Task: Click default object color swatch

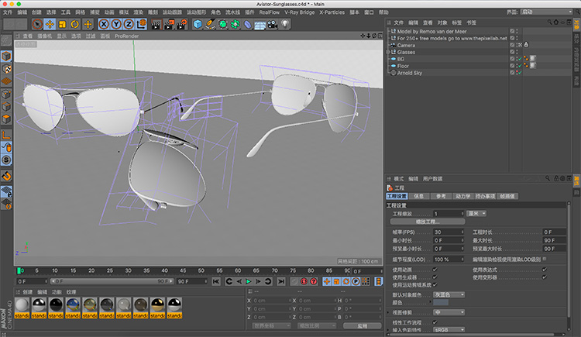Action: coord(441,302)
